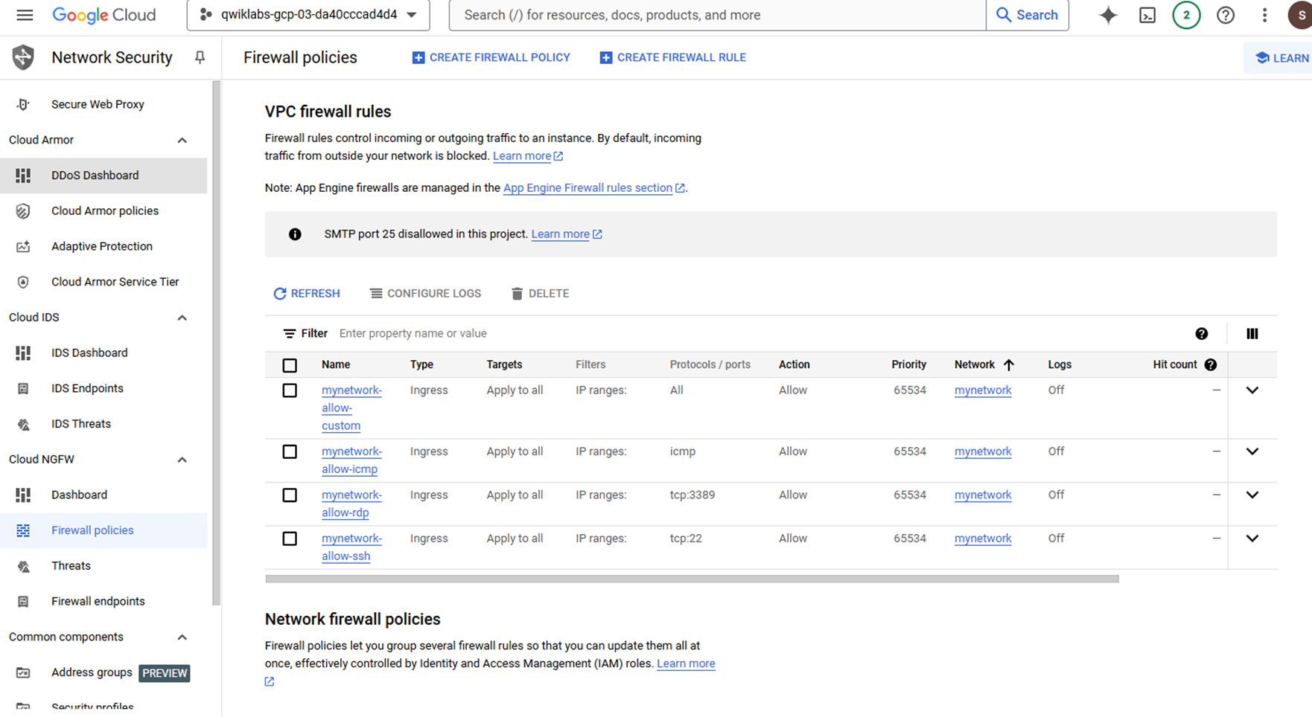Screen dimensions: 1312x717
Task: Refresh the firewall rules list
Action: coord(307,294)
